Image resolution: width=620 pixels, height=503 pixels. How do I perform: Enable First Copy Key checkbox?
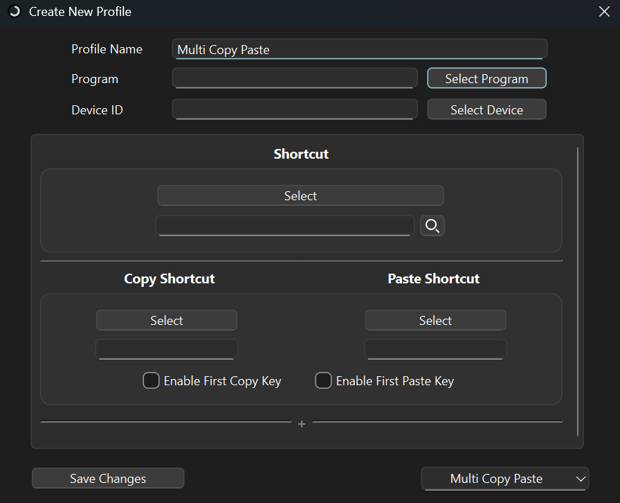tap(151, 380)
